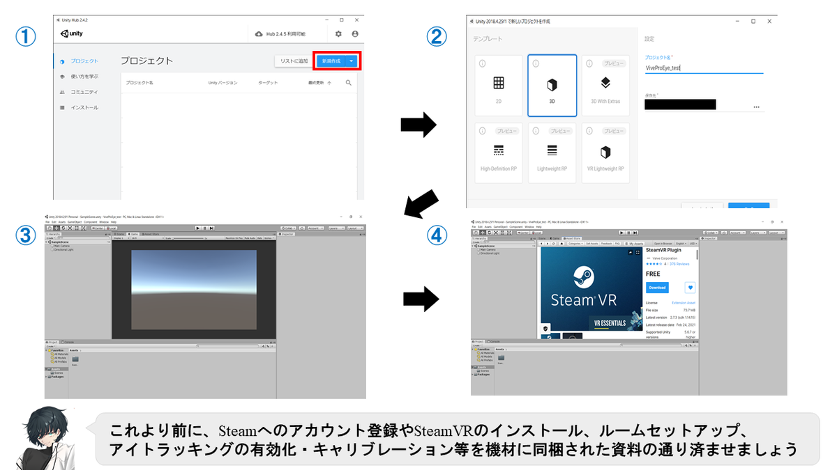Open Collab dropdown in Game view editor
This screenshot has height=470, width=837.
pyautogui.click(x=288, y=228)
